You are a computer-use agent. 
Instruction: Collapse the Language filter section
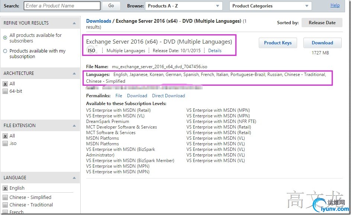pyautogui.click(x=74, y=178)
